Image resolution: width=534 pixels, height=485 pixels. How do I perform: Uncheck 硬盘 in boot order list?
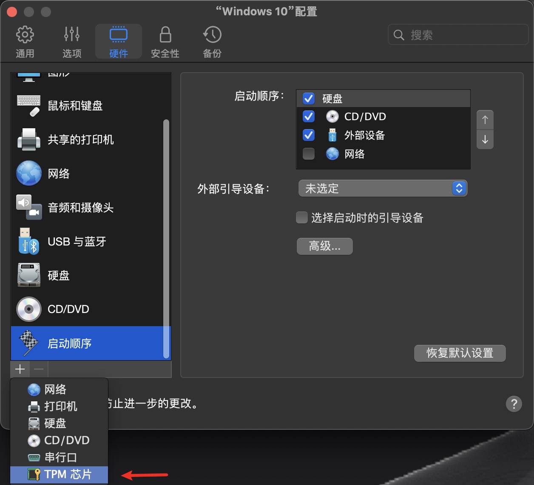309,99
